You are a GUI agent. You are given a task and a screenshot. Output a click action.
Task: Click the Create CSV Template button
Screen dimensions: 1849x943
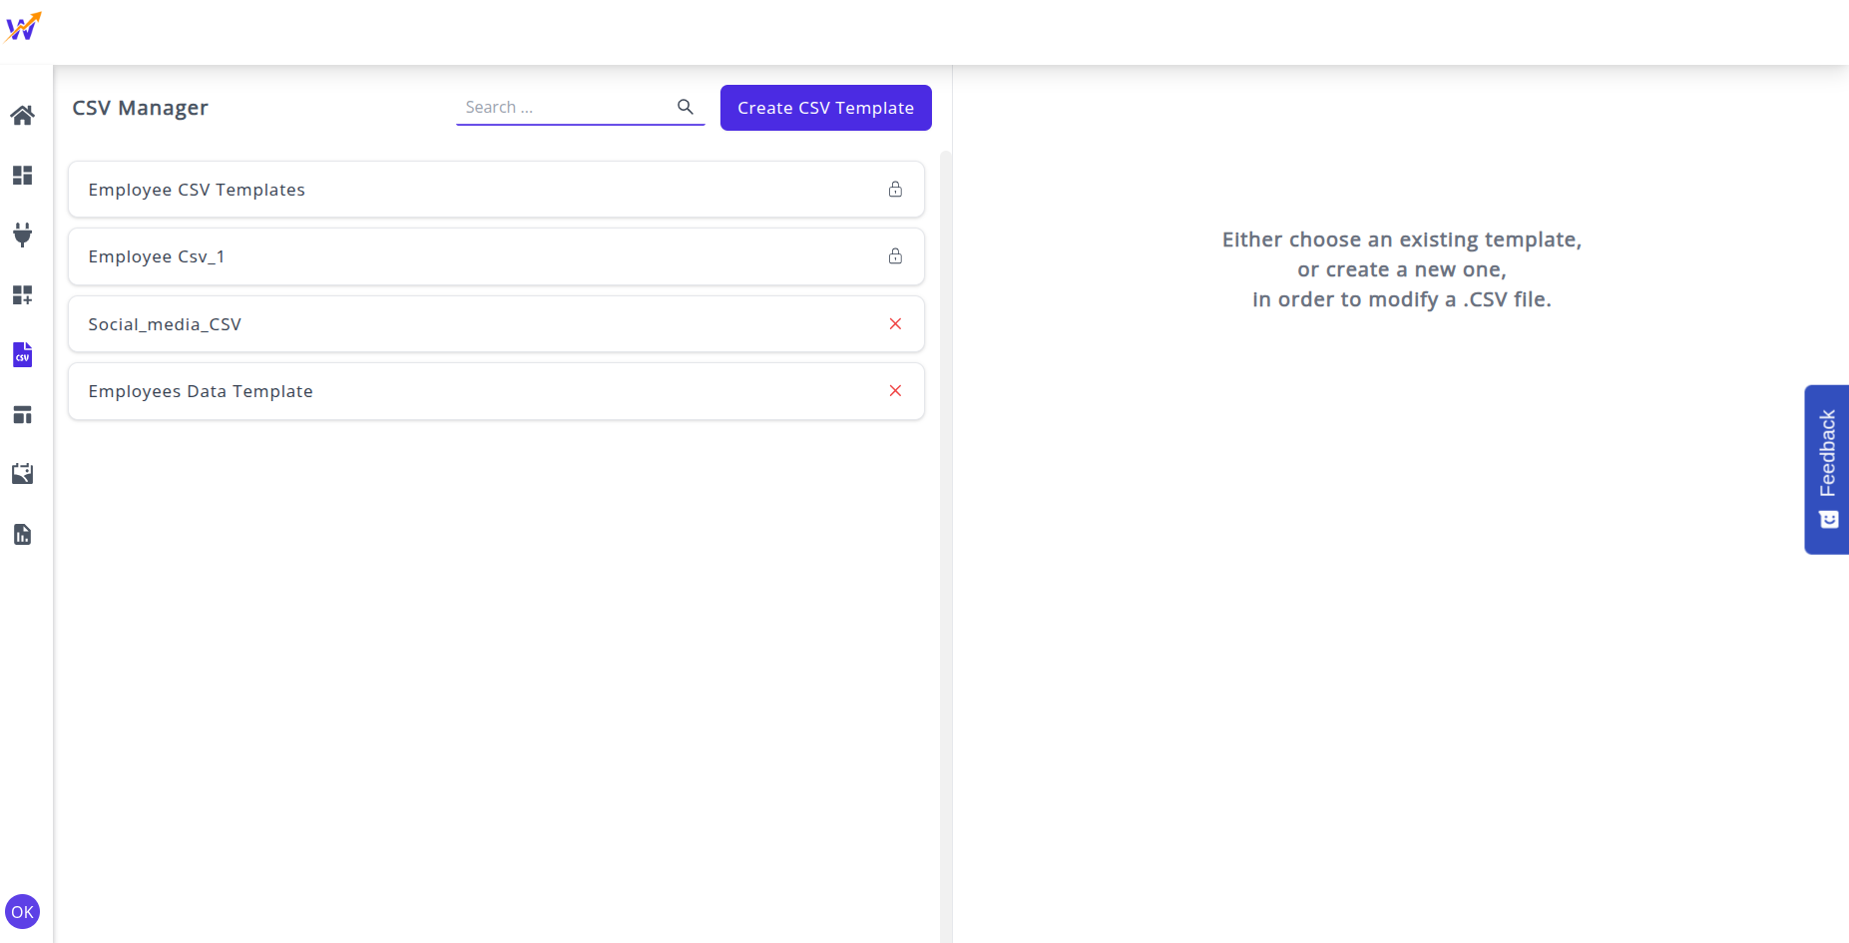(x=825, y=108)
